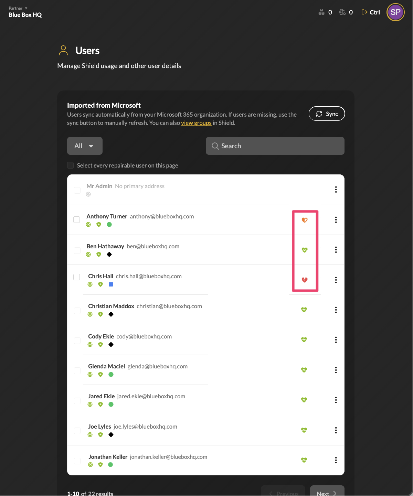Viewport: 413px width, 496px height.
Task: Focus the Search users field
Action: (275, 146)
